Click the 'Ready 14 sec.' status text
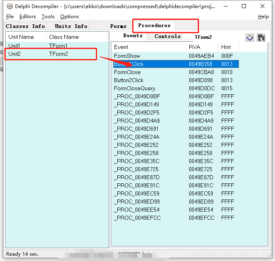275x261 pixels. pos(22,254)
